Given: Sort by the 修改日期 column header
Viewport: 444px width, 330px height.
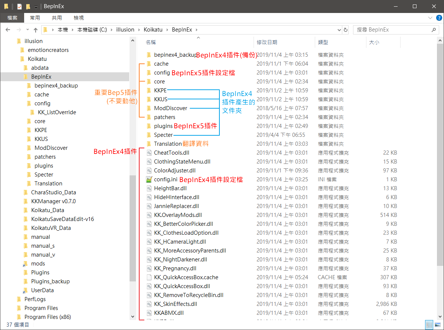Looking at the screenshot, I should (x=267, y=42).
